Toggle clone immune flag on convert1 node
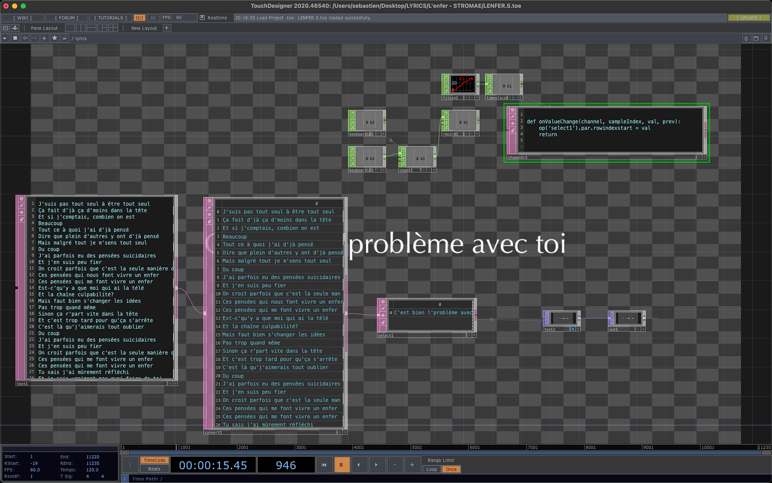Screen dimensions: 772x483 (209, 207)
